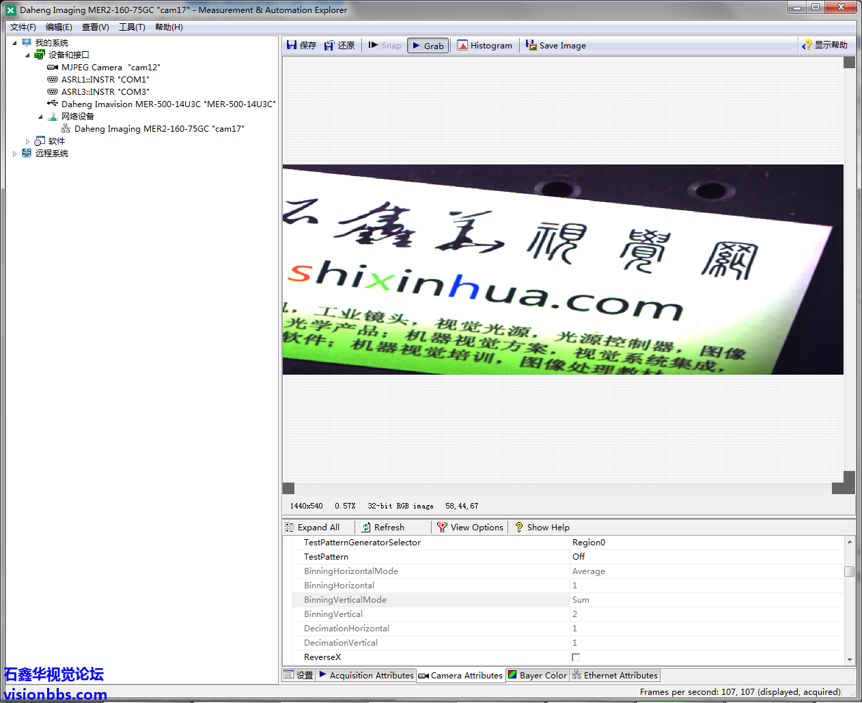
Task: Click the 1440x540 image size readout
Action: pyautogui.click(x=306, y=506)
